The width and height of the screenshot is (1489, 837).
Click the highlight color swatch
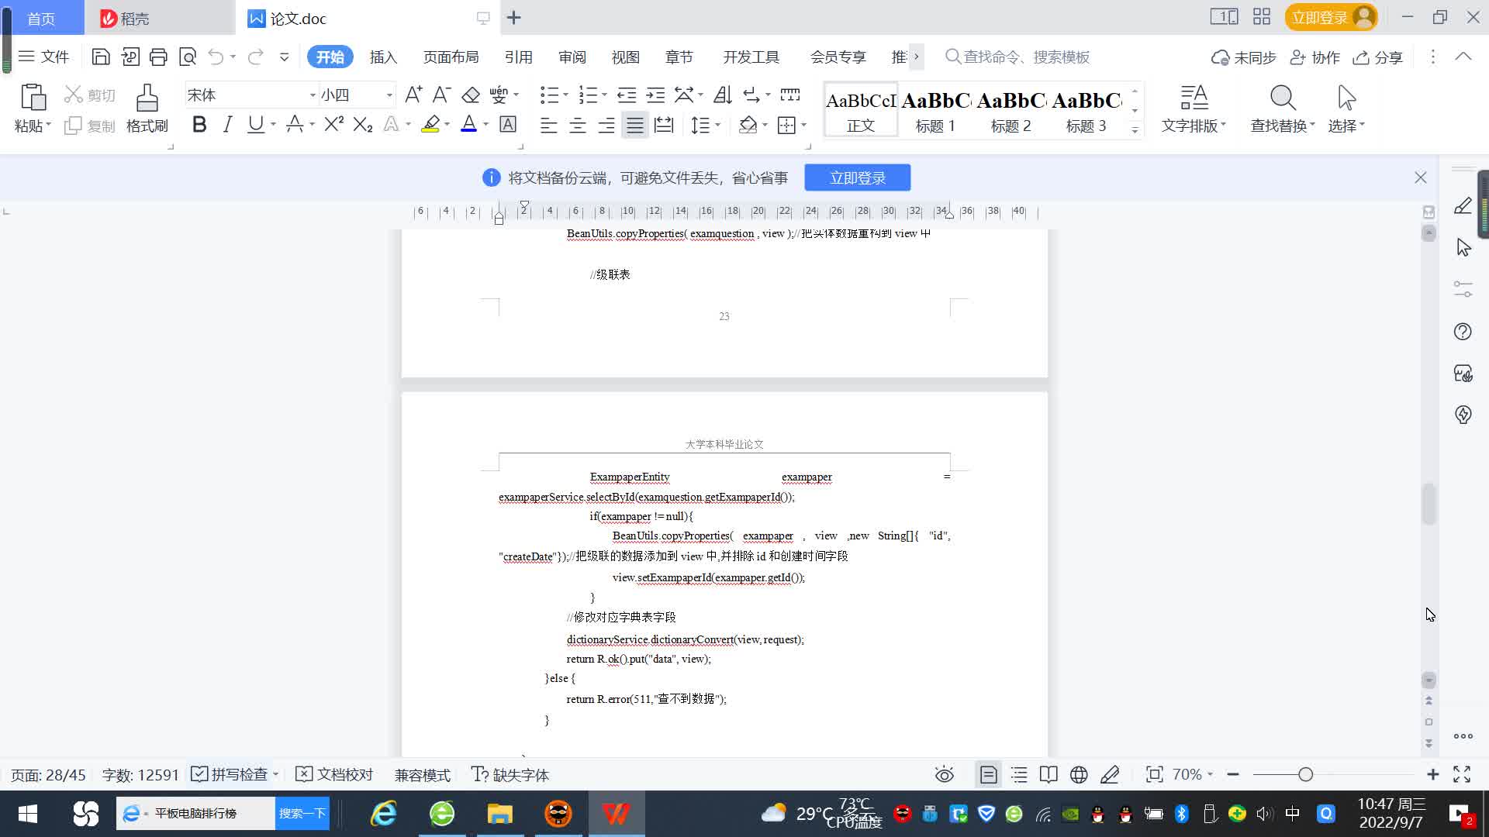click(x=430, y=124)
